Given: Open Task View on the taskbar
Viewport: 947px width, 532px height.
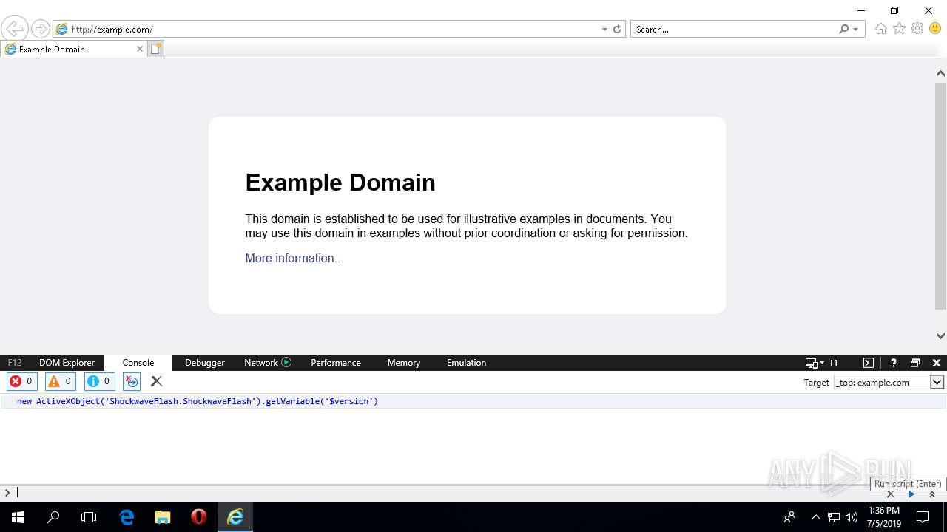Looking at the screenshot, I should tap(89, 517).
